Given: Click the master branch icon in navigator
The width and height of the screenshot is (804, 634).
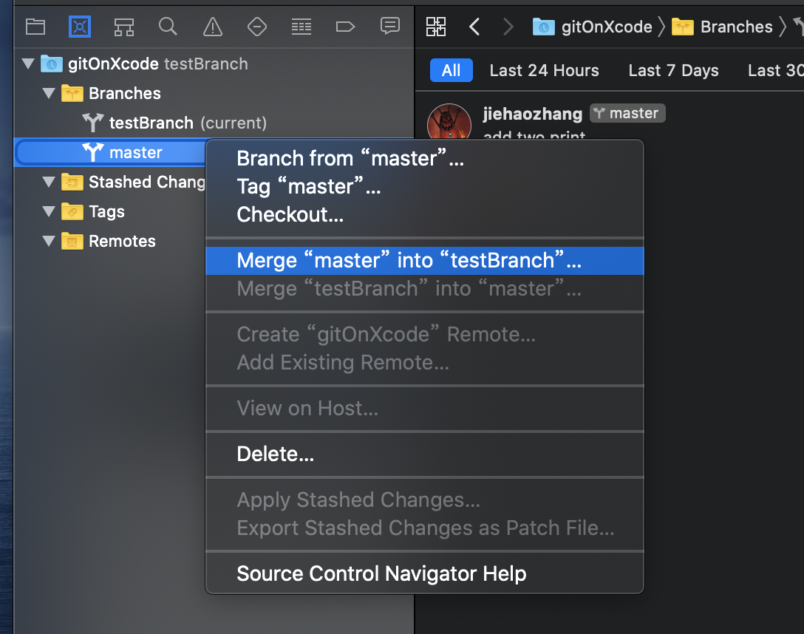Looking at the screenshot, I should coord(93,152).
